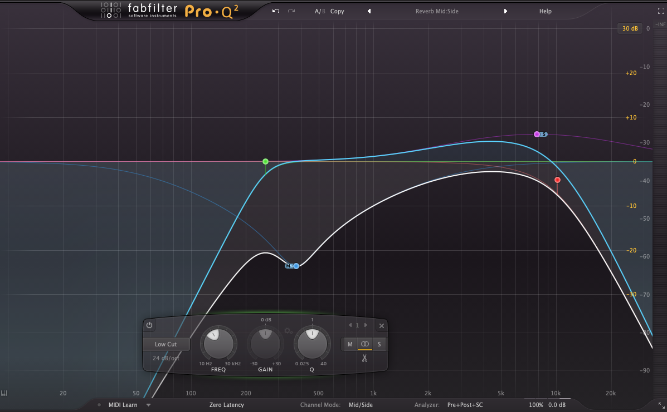The height and width of the screenshot is (412, 667).
Task: Select the purple Side band dot
Action: pos(537,135)
